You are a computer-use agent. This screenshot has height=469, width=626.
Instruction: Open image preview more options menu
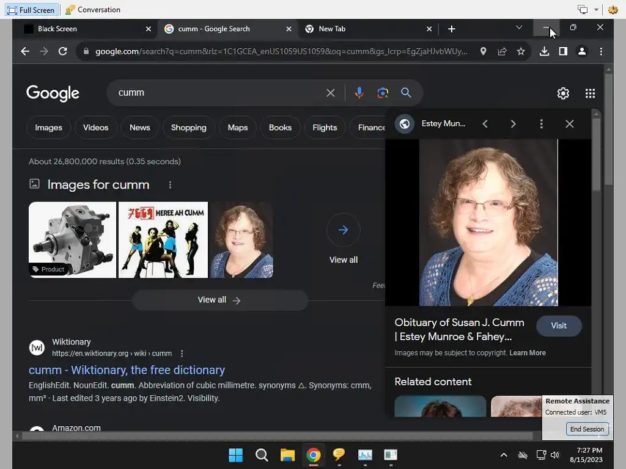point(542,124)
